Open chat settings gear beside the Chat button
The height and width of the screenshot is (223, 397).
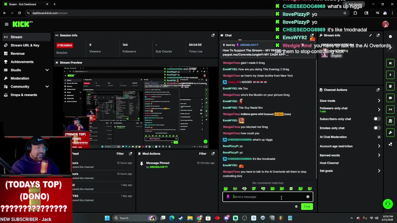pos(296,207)
